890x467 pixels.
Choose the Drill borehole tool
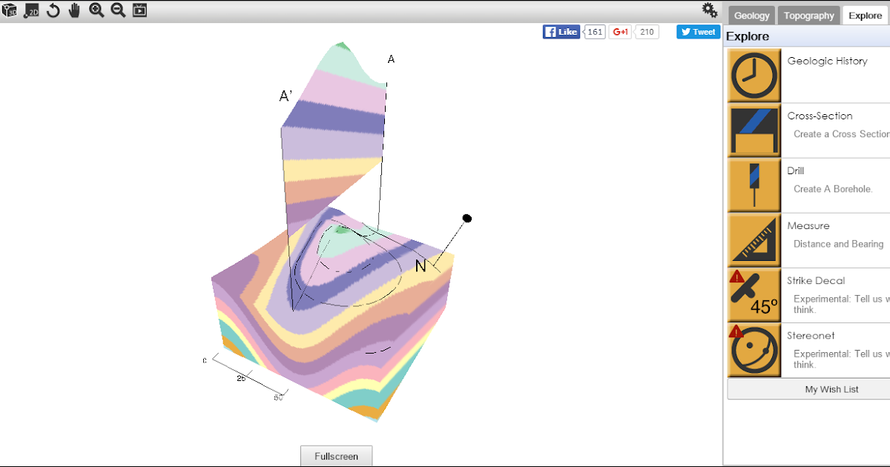point(754,185)
